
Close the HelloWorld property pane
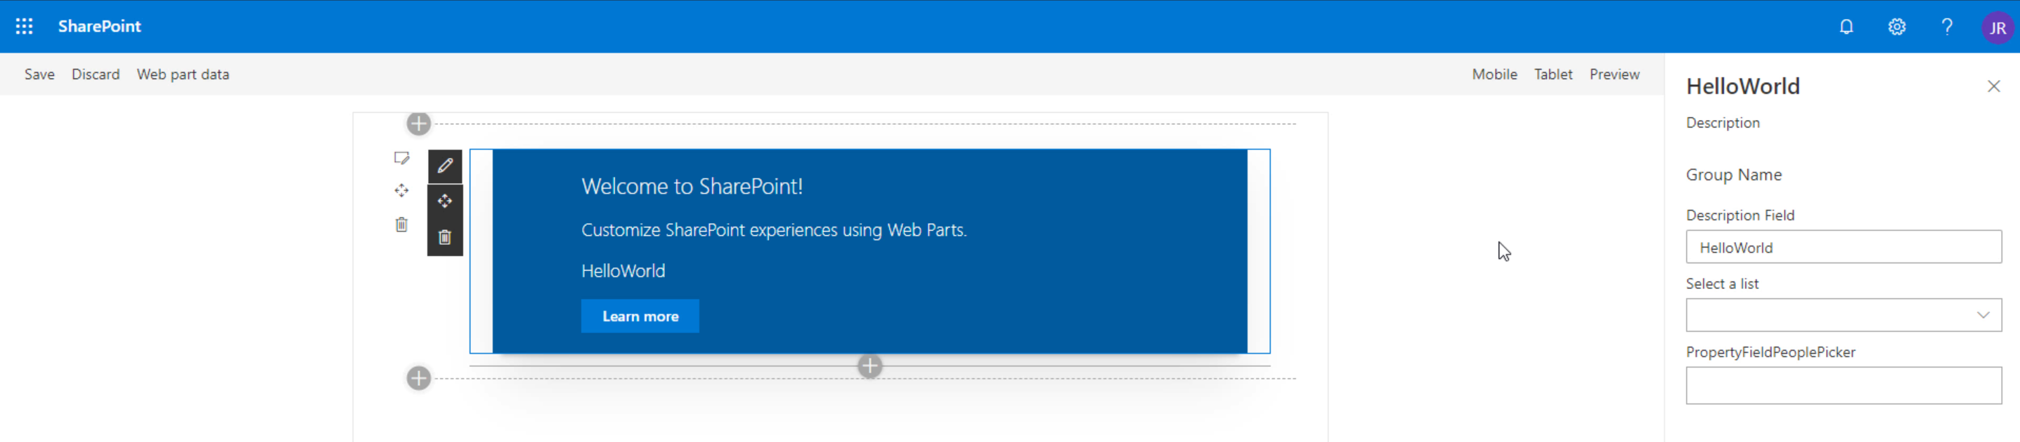[x=1993, y=86]
